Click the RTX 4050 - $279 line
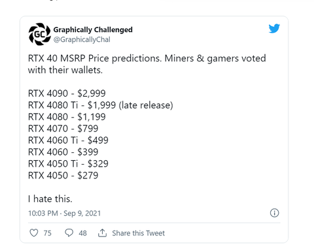 (x=63, y=175)
